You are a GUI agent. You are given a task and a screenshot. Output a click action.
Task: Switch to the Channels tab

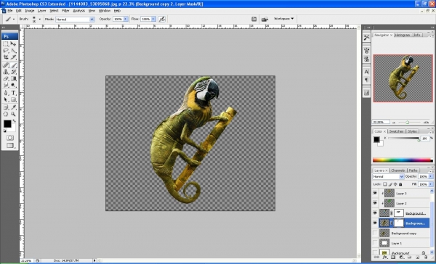point(397,170)
